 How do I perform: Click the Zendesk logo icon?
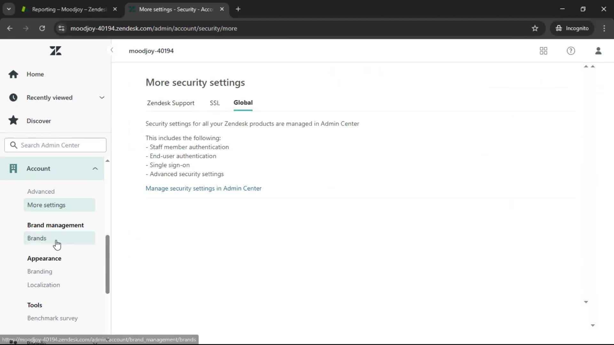[x=56, y=51]
